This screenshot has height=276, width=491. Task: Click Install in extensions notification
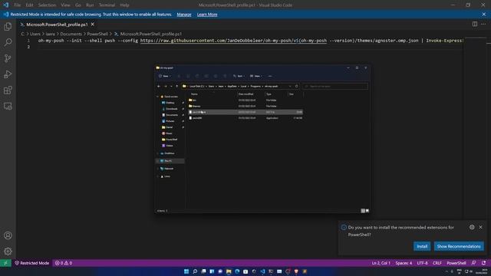pos(422,246)
